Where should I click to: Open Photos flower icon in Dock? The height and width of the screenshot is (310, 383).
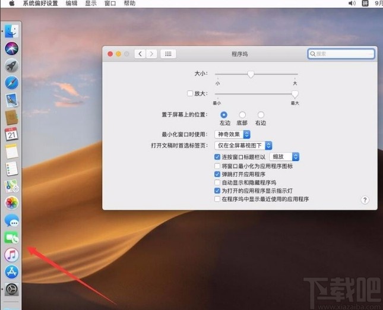(11, 203)
